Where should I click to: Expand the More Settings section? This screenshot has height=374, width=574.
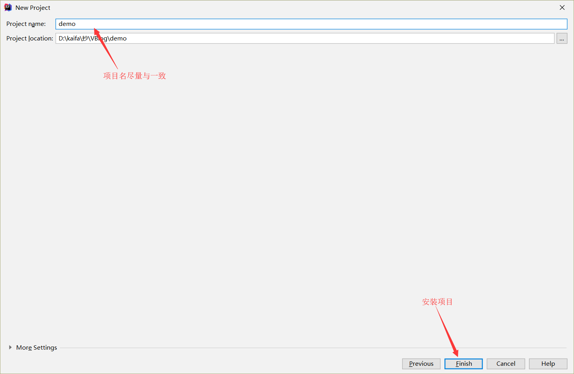[x=33, y=348]
